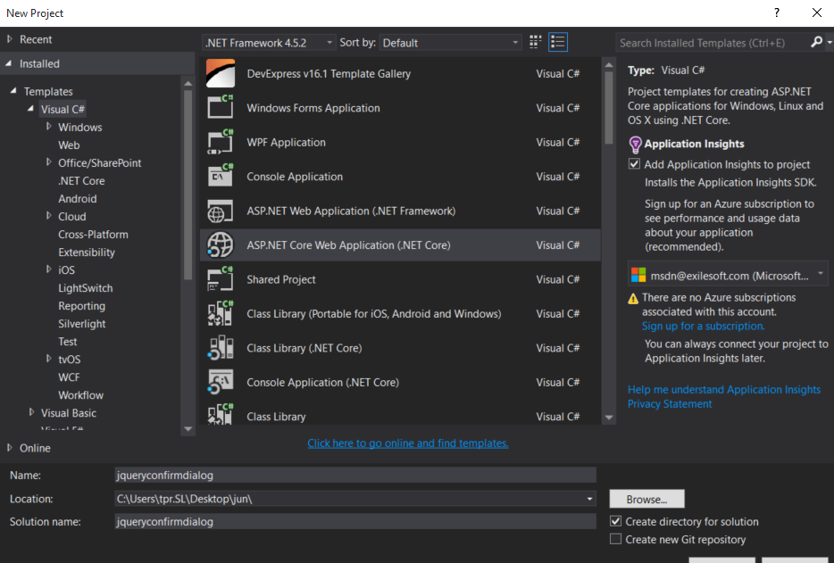This screenshot has width=834, height=563.
Task: Pick the WPF Application template icon
Action: tap(221, 142)
